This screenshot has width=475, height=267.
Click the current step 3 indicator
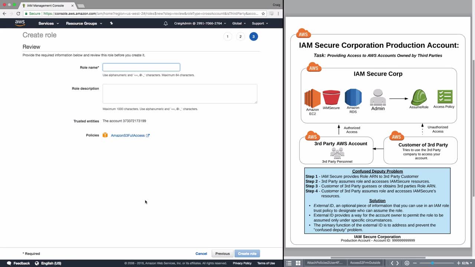[253, 36]
